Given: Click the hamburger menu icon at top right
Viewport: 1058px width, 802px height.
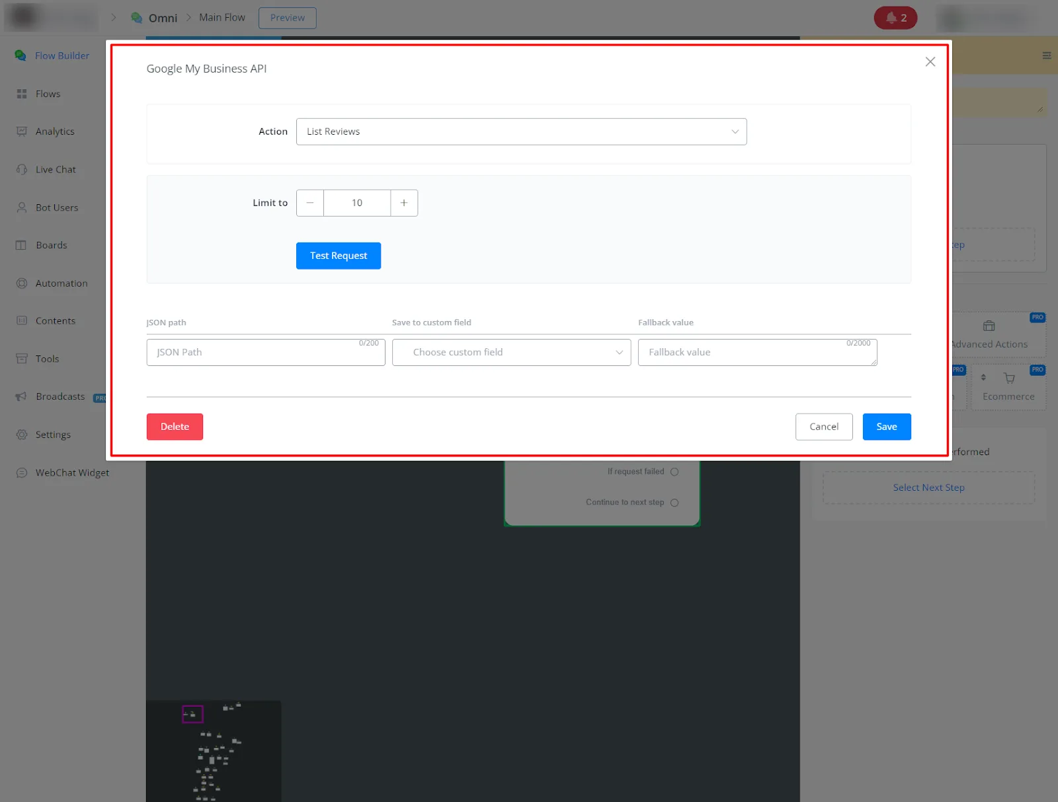Looking at the screenshot, I should click(x=1047, y=55).
